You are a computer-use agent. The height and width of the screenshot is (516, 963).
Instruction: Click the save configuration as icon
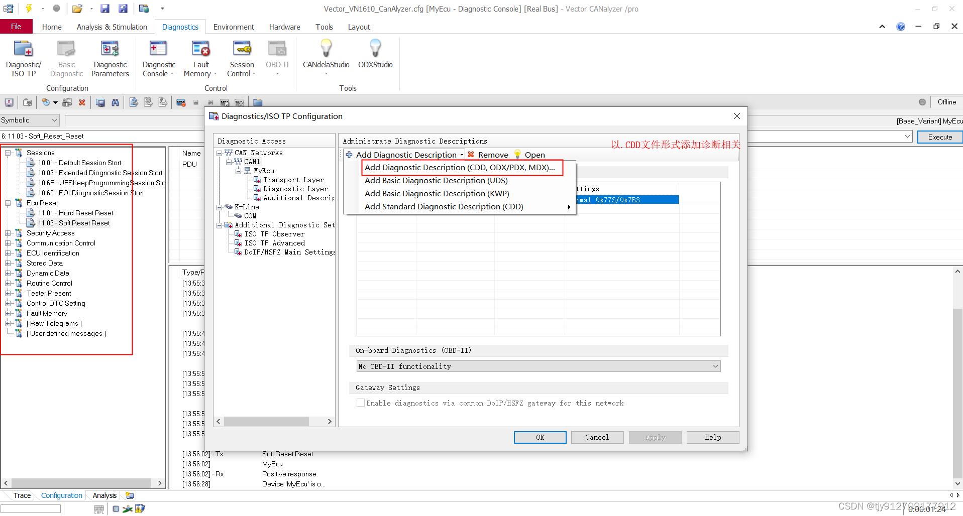pyautogui.click(x=123, y=9)
